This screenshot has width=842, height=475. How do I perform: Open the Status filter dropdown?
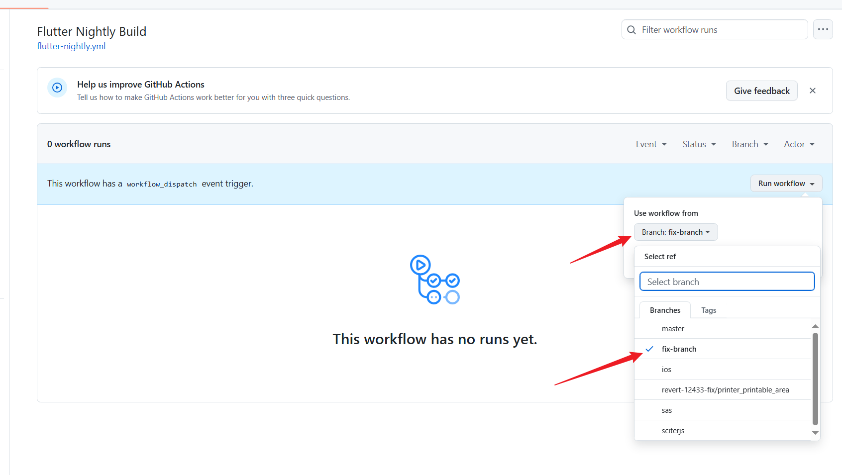[699, 144]
